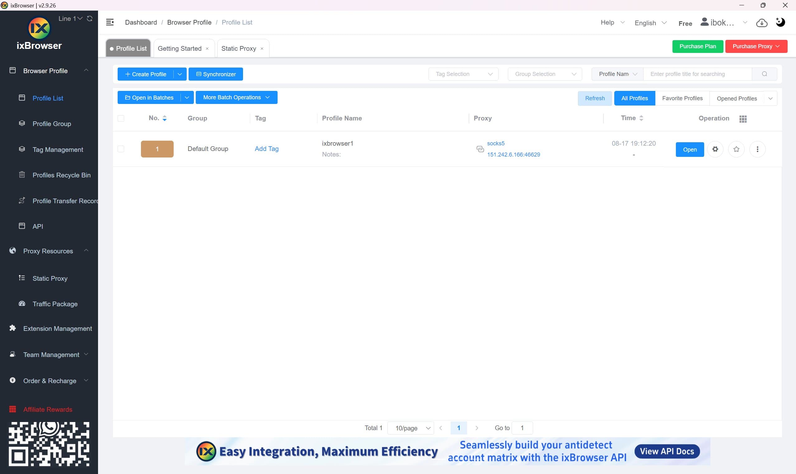
Task: Click the Go to page input
Action: tap(522, 428)
